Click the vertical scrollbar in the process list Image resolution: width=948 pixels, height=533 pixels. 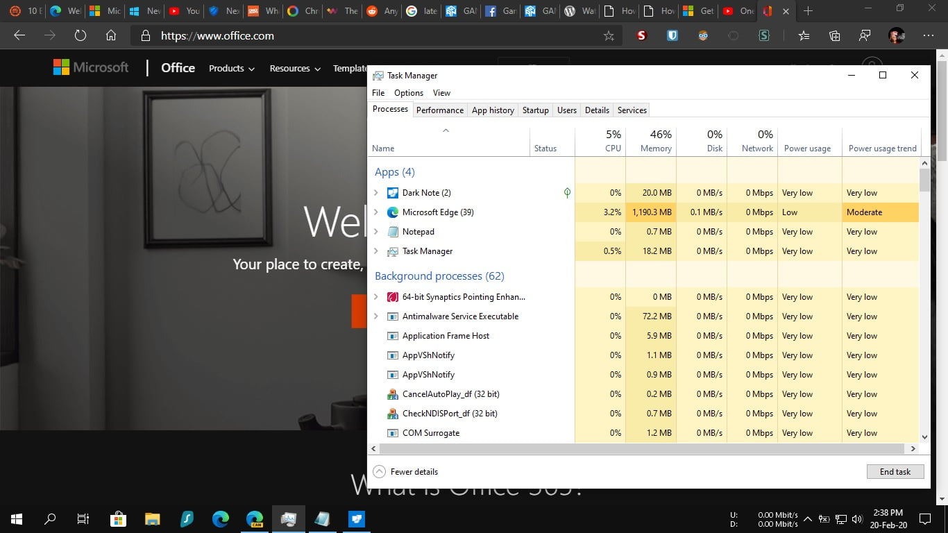click(924, 180)
